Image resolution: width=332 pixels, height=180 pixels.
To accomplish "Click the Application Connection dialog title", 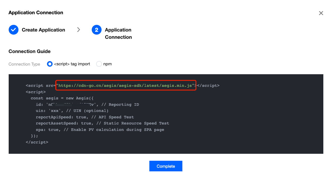I will pyautogui.click(x=36, y=13).
